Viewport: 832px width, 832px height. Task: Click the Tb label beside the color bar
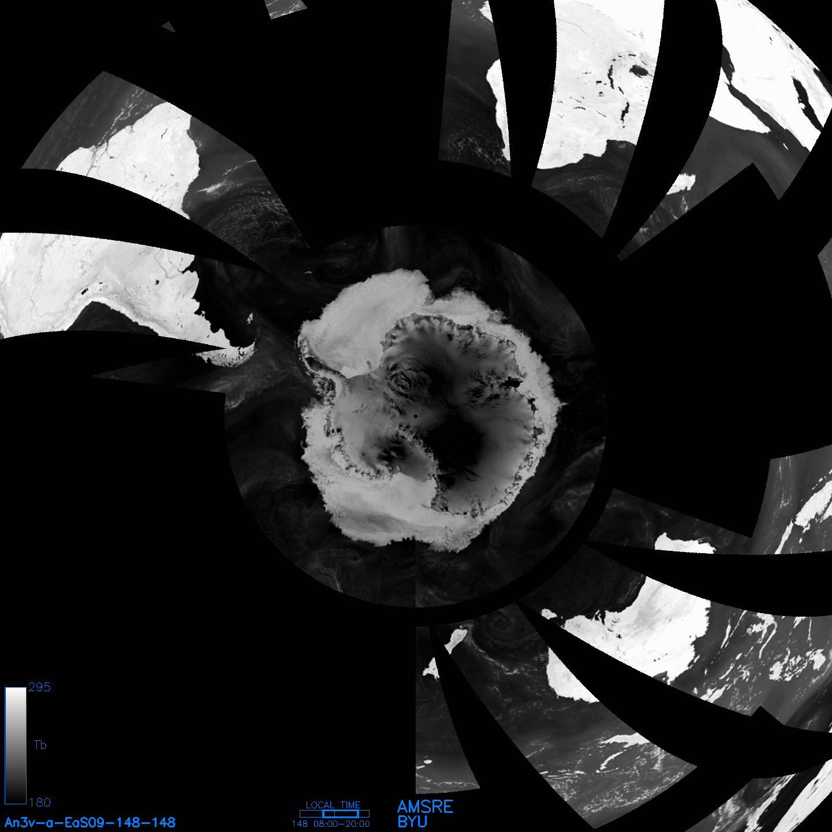(x=40, y=745)
